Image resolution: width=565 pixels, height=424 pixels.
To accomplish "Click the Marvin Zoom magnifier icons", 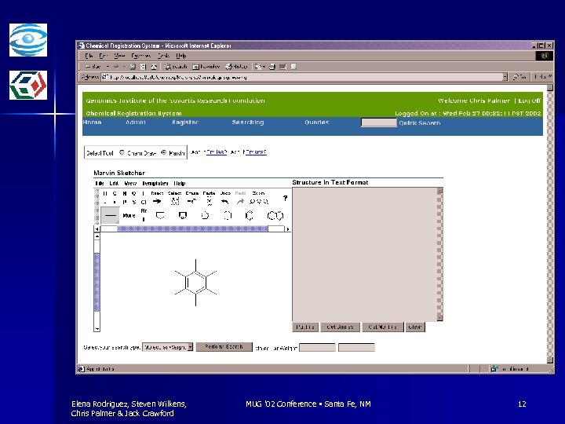I will (259, 202).
